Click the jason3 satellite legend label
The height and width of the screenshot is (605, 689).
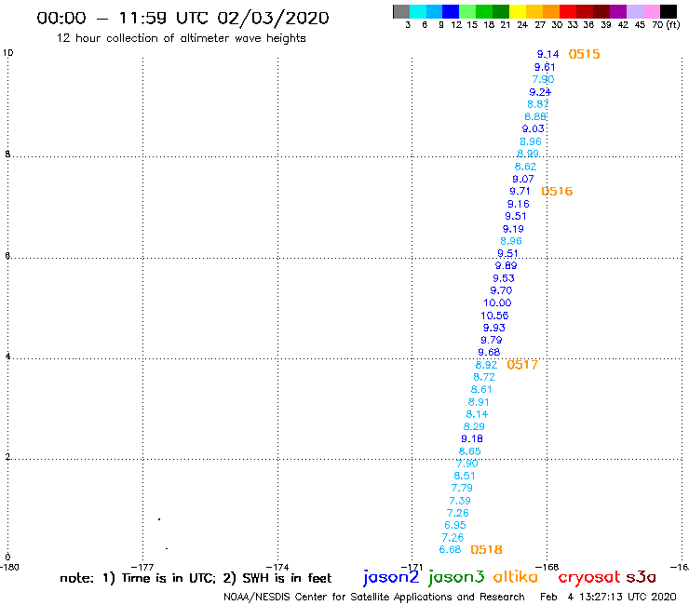(456, 578)
